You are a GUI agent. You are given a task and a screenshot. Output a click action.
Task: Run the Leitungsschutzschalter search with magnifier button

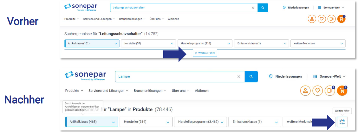(x=263, y=8)
